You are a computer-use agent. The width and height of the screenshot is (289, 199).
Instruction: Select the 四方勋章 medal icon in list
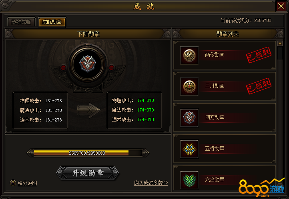pos(189,118)
